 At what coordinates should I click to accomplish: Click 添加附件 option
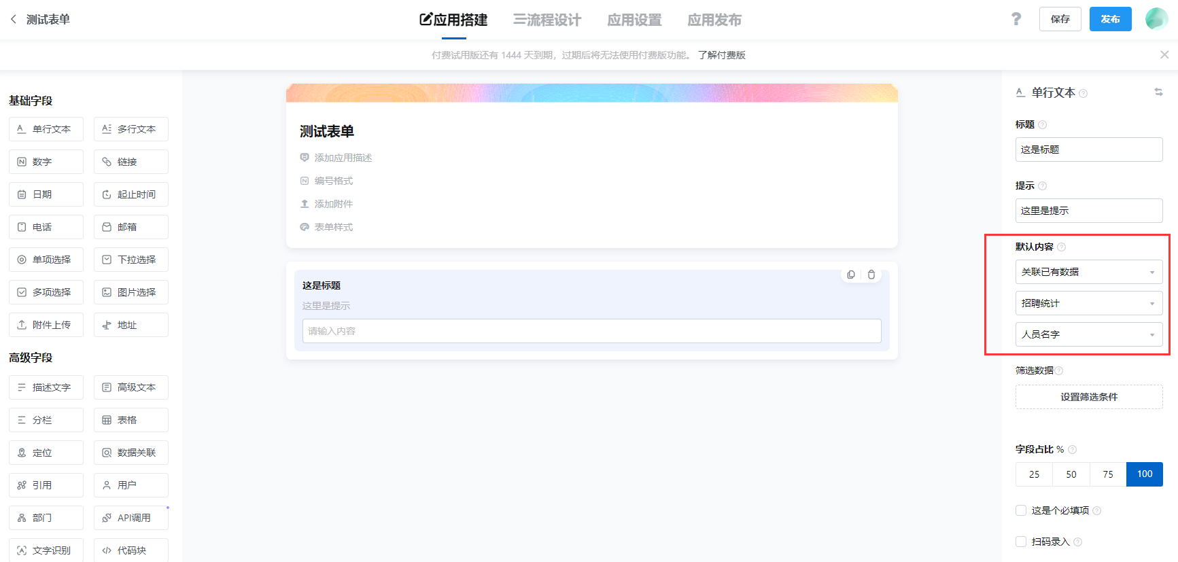click(333, 204)
